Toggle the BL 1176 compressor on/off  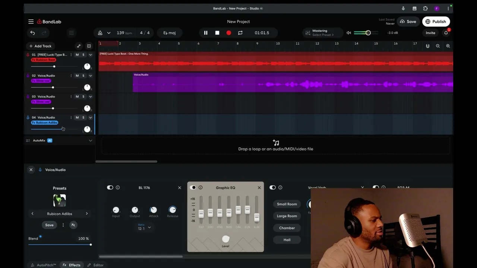(x=110, y=188)
